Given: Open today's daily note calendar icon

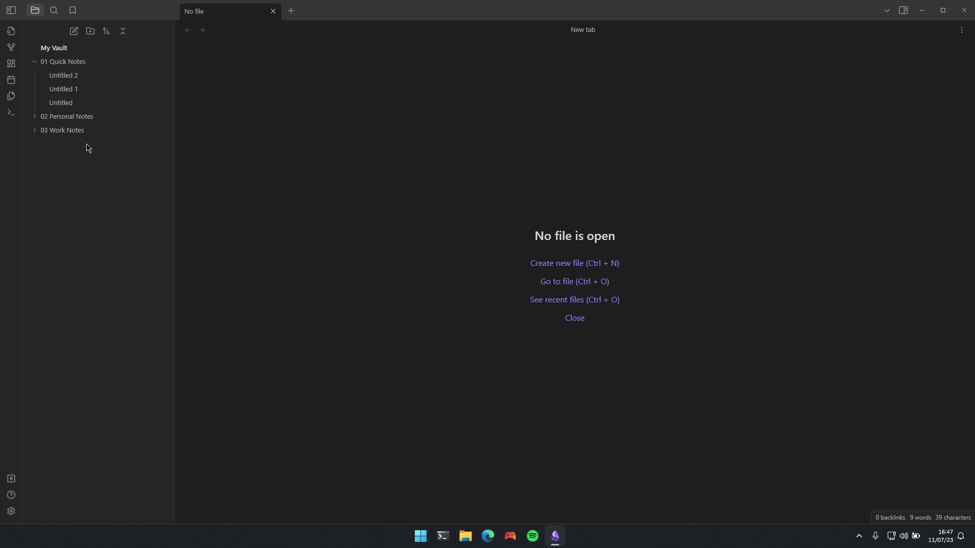Looking at the screenshot, I should coord(11,80).
